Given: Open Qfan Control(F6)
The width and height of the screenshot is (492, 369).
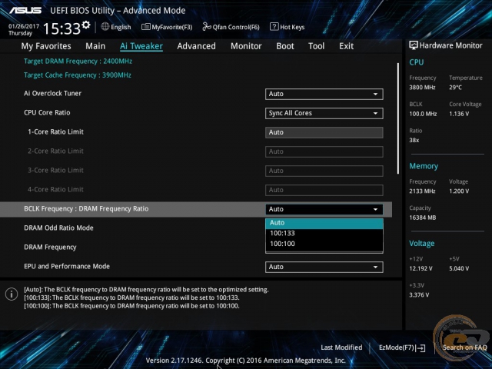Looking at the screenshot, I should tap(231, 27).
